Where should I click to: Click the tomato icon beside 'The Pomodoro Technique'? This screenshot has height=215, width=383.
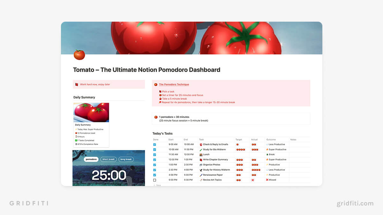(156, 84)
